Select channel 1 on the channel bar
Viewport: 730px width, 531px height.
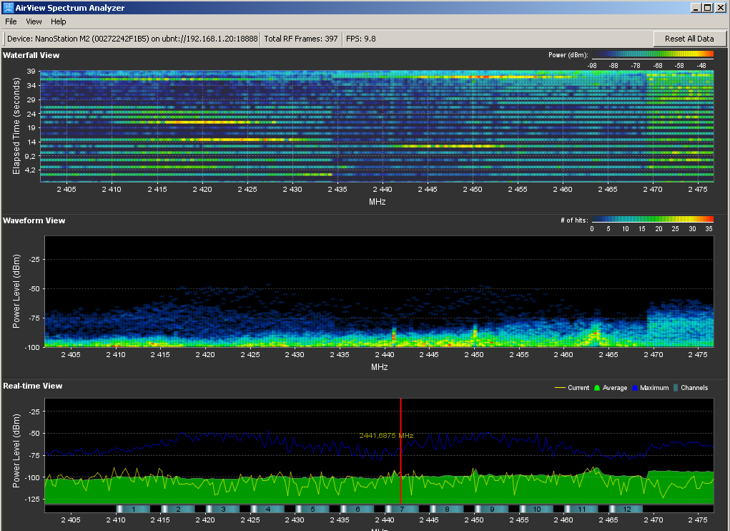coord(134,509)
